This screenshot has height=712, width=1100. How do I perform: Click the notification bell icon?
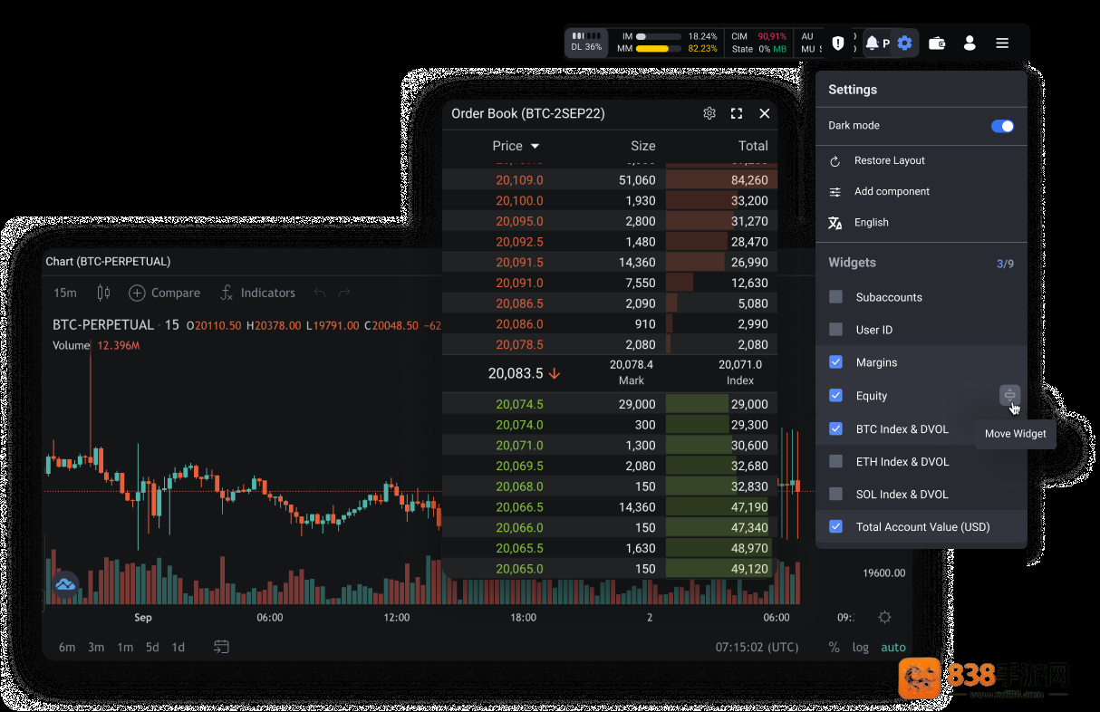[872, 43]
